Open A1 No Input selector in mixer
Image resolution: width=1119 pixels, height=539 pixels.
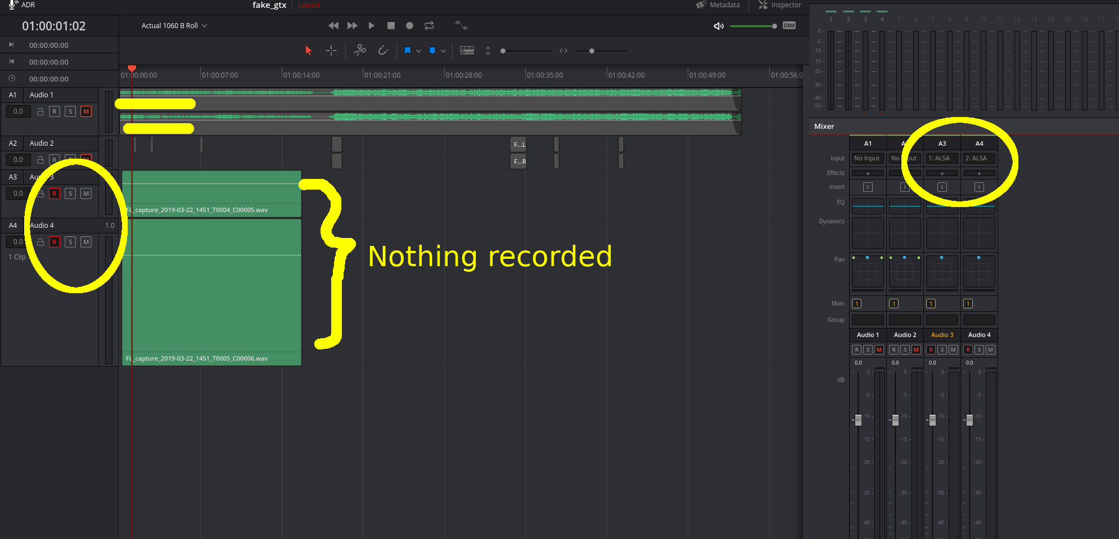pyautogui.click(x=868, y=159)
